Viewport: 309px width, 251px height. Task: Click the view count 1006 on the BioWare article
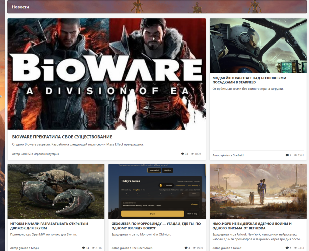pyautogui.click(x=198, y=154)
